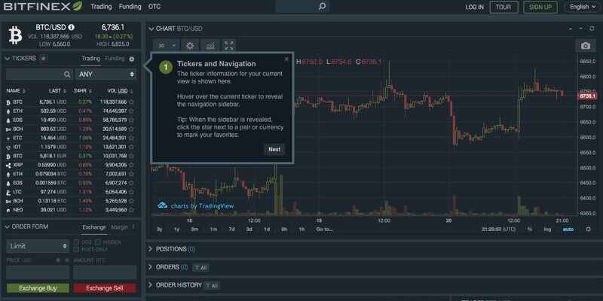Favorite the ETH USD ticker star
The image size is (603, 301).
[131, 111]
